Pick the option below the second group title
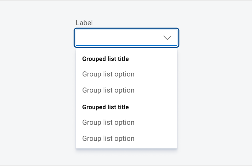The height and width of the screenshot is (166, 252). tap(108, 122)
